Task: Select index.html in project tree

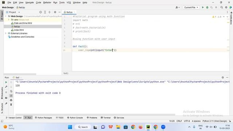Action: pos(19,30)
